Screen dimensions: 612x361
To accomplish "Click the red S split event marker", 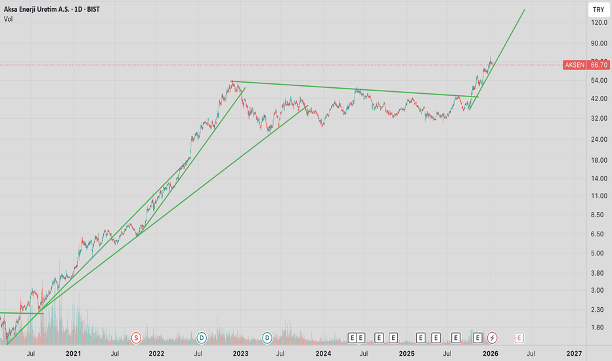I will point(136,337).
